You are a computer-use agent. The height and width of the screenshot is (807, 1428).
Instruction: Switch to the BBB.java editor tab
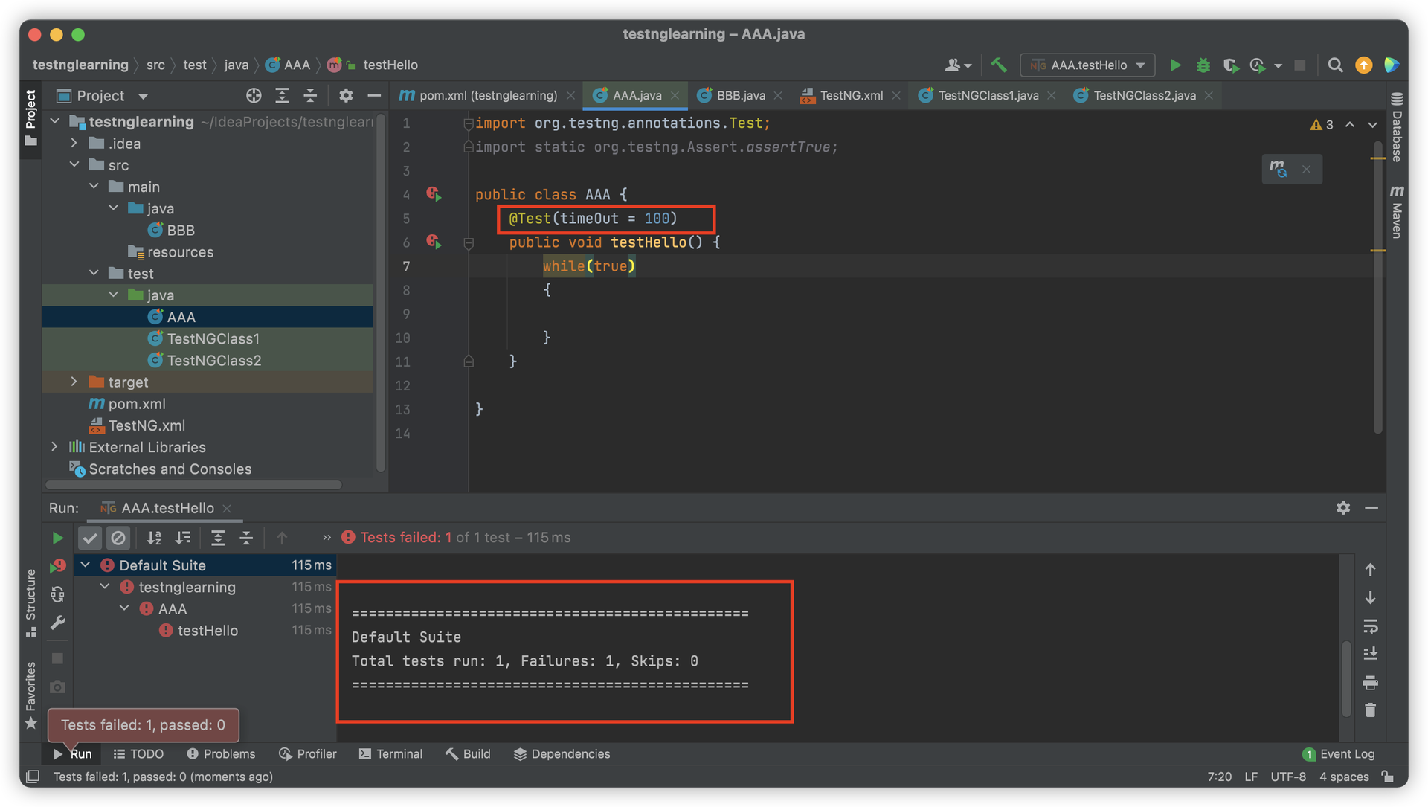739,95
